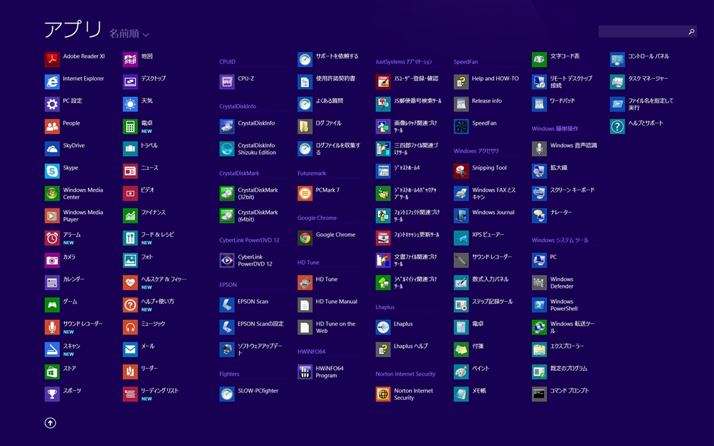Image resolution: width=714 pixels, height=446 pixels.
Task: Open HD Tune on the Web
Action: [326, 328]
